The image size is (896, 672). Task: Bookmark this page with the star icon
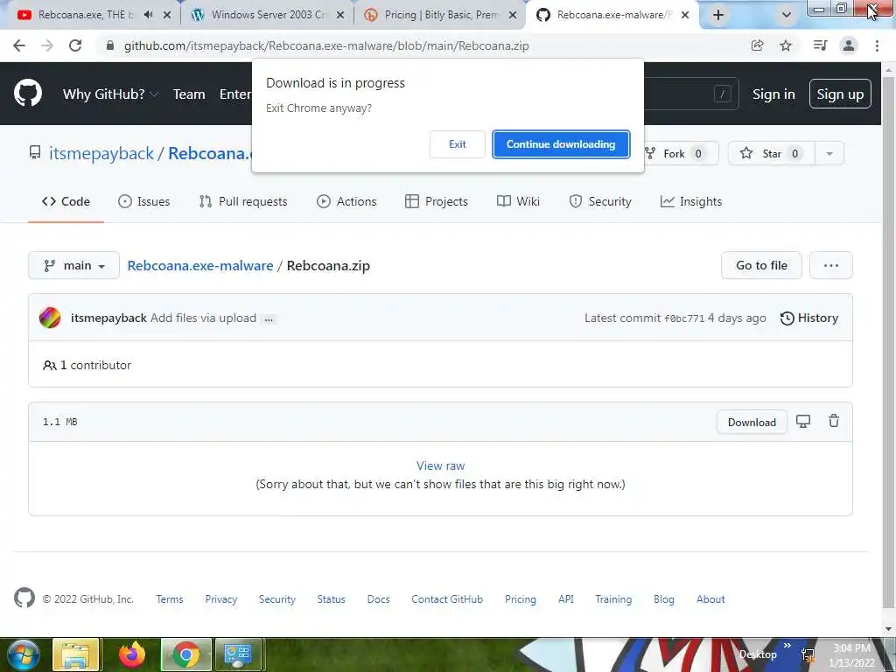pos(786,45)
